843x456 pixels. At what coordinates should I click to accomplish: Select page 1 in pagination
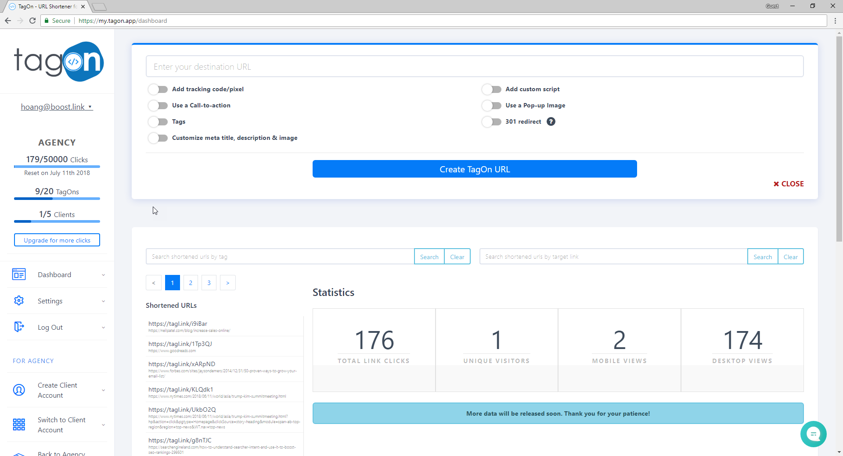173,283
